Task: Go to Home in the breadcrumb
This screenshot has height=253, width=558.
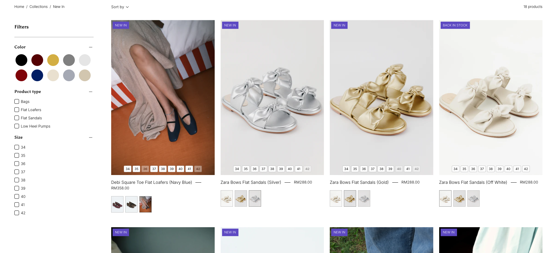Action: pyautogui.click(x=19, y=7)
